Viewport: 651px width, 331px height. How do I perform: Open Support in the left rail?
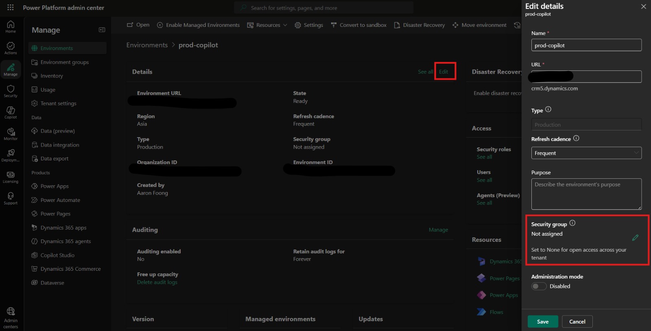[x=11, y=199]
